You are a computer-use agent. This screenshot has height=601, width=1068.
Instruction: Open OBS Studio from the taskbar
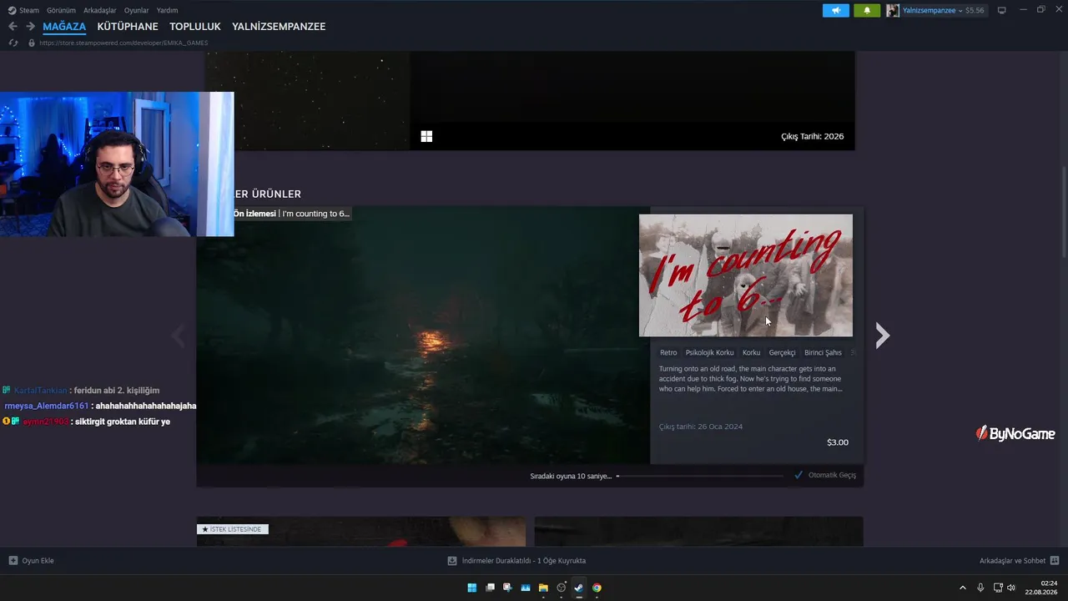(562, 588)
